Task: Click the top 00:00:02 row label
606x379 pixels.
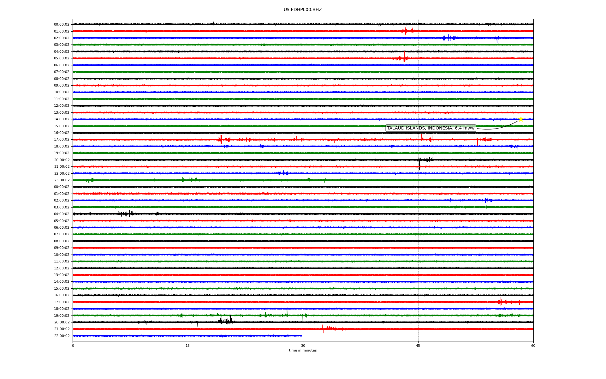Action: [x=62, y=25]
